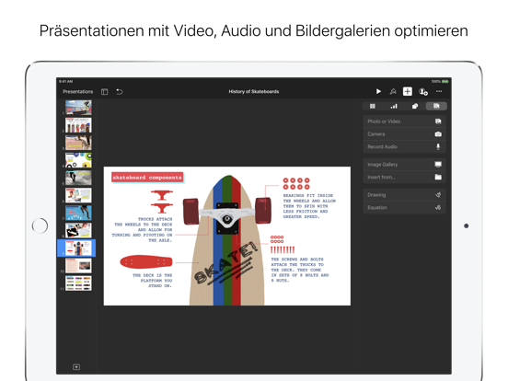Select the 'skateboard components' title box
Image resolution: width=508 pixels, height=381 pixels.
(x=147, y=178)
